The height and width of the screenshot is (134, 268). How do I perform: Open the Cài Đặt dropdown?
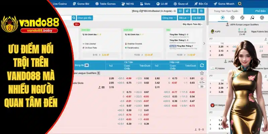pyautogui.click(x=198, y=18)
